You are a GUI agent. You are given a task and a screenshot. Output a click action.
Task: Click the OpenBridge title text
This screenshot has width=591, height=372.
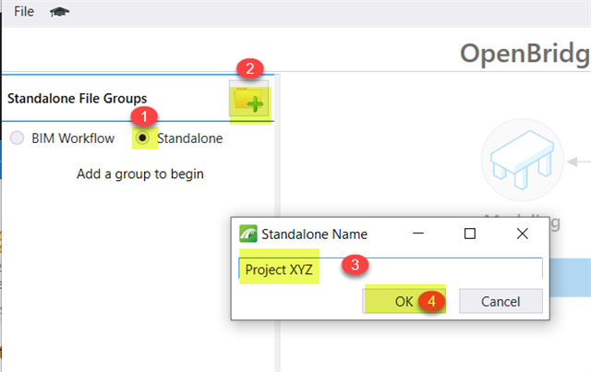[525, 54]
